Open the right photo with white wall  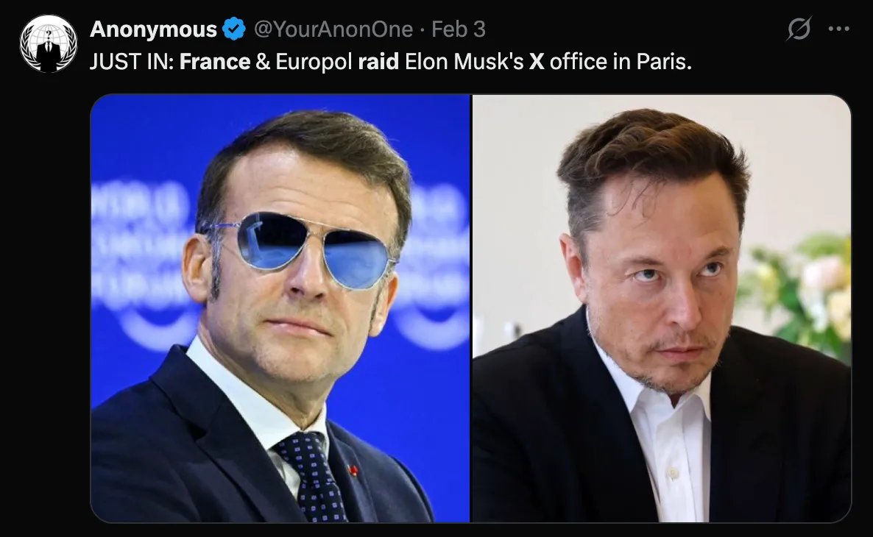[x=662, y=308]
